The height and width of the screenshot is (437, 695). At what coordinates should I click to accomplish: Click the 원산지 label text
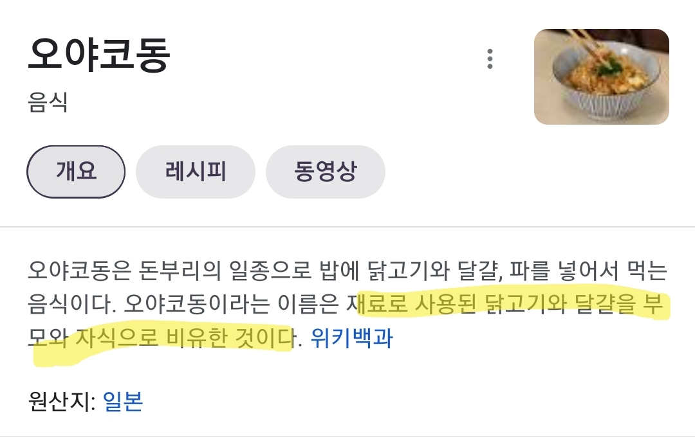tap(62, 402)
